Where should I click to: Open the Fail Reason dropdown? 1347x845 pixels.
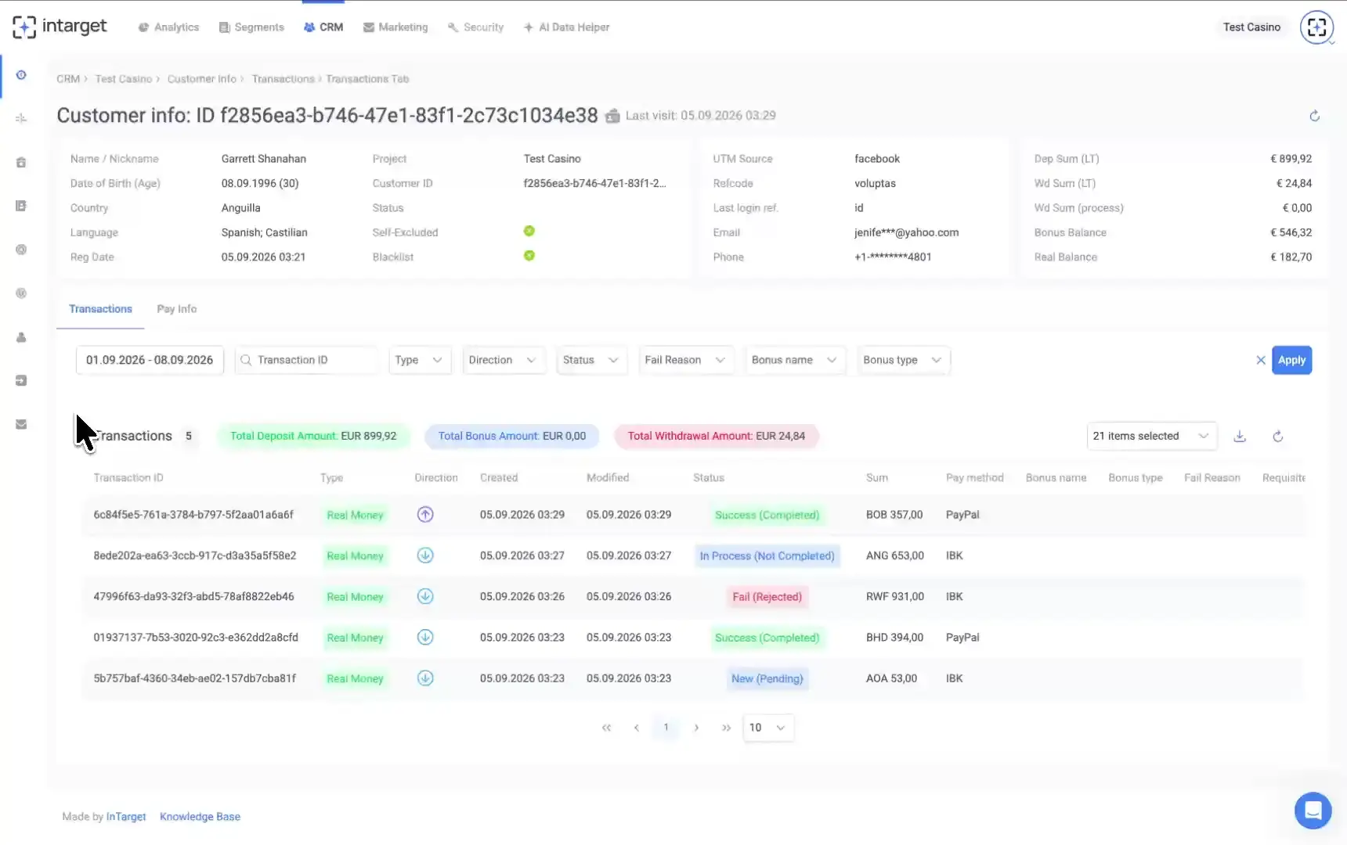tap(686, 360)
